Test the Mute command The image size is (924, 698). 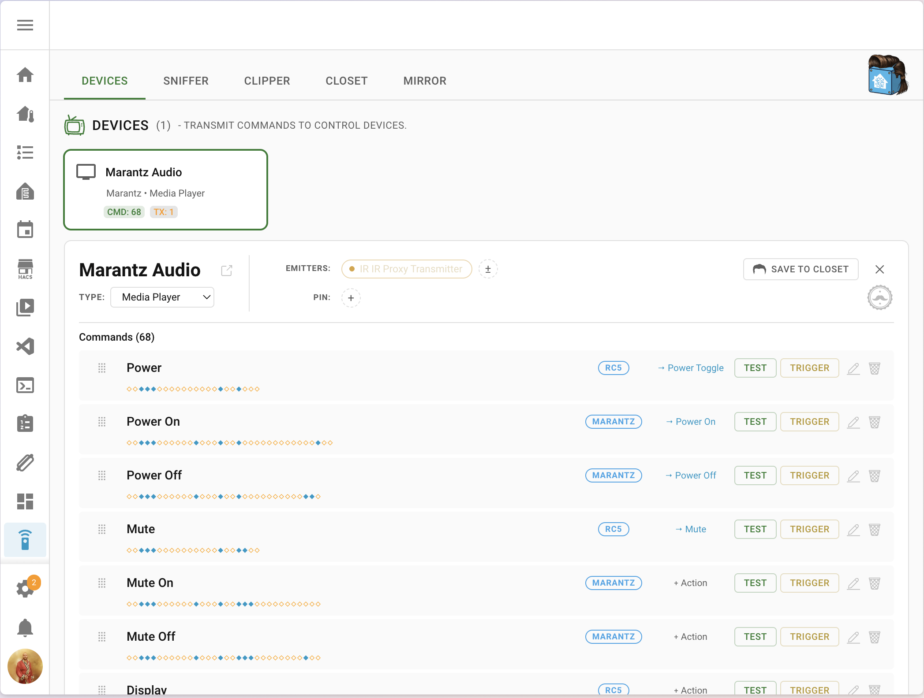[x=755, y=529]
